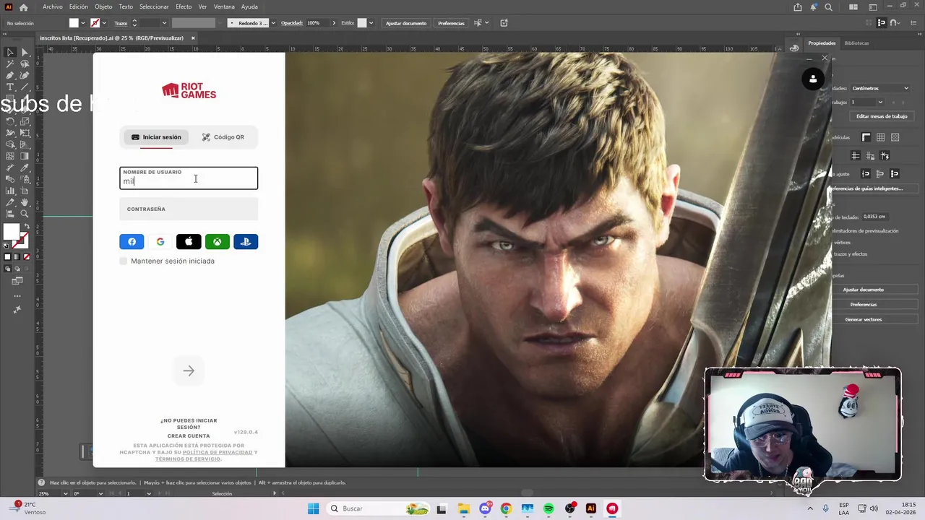
Task: Select the Type (T) tool
Action: (10, 87)
